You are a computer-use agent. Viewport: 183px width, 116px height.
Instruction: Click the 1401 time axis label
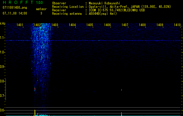click(20, 25)
